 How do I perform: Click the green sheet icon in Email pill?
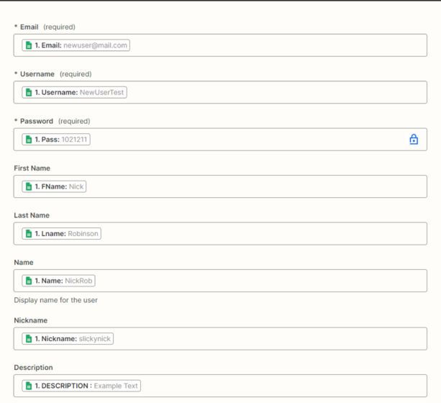29,45
